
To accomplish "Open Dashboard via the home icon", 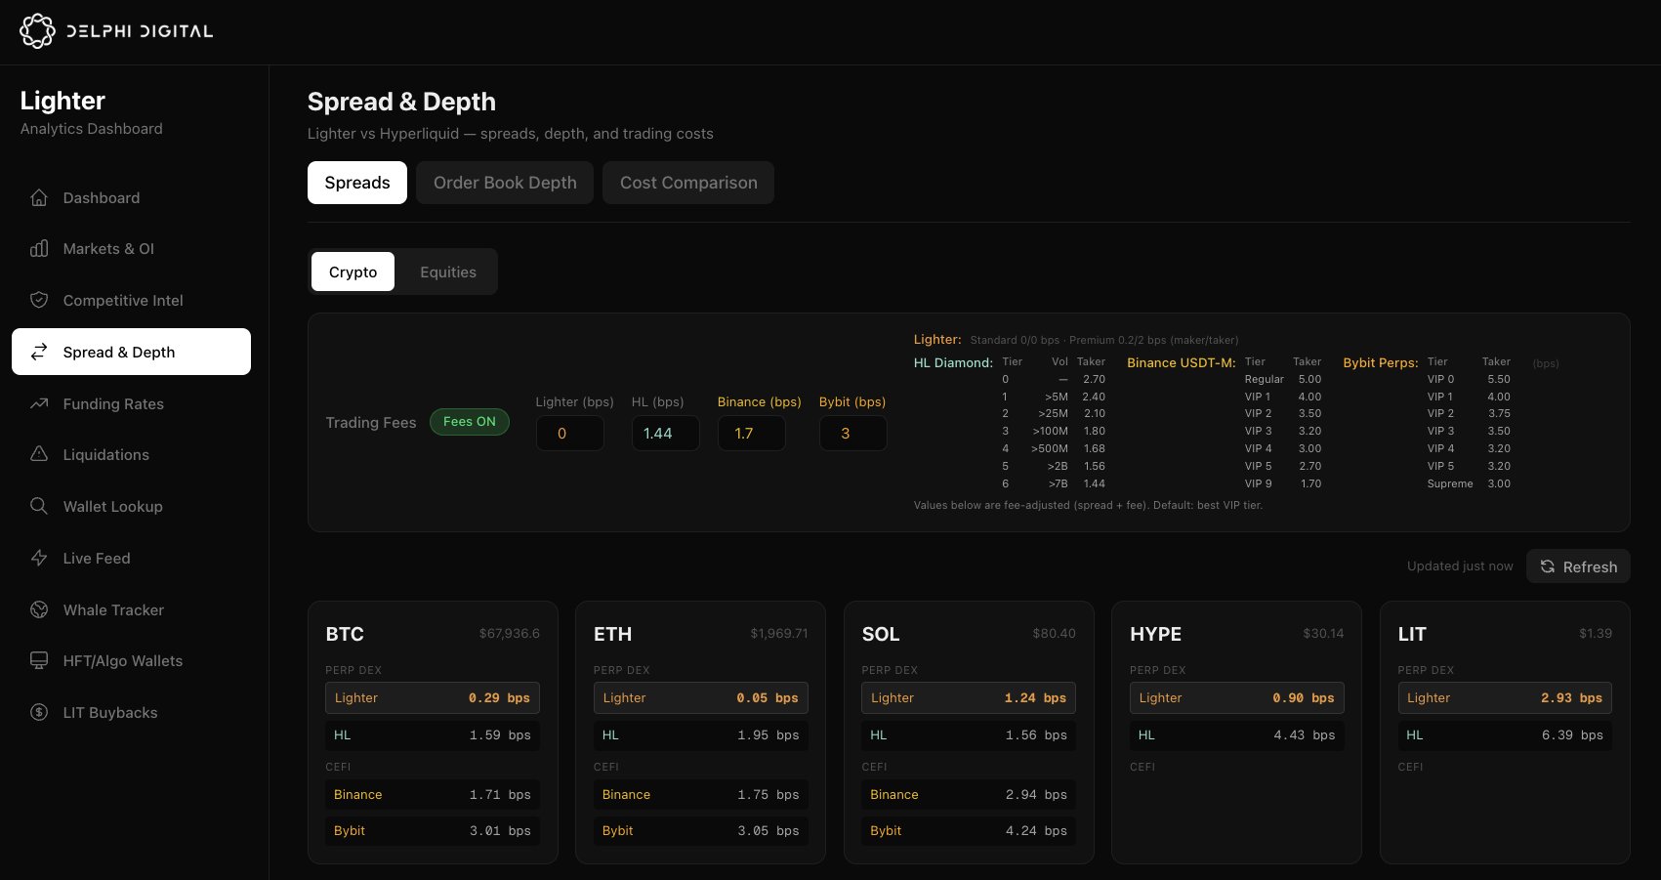I will point(39,198).
